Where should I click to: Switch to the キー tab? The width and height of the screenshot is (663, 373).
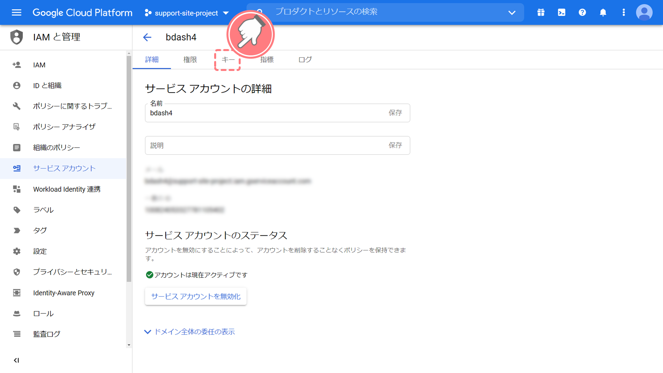(x=228, y=60)
